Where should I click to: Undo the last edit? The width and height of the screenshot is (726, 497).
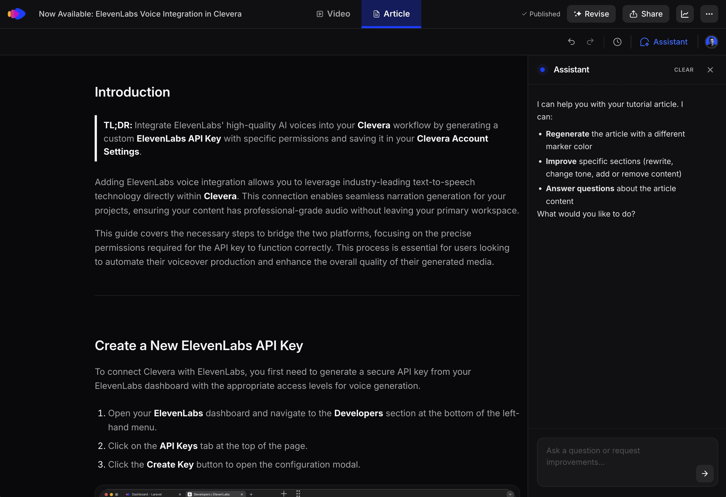click(571, 42)
